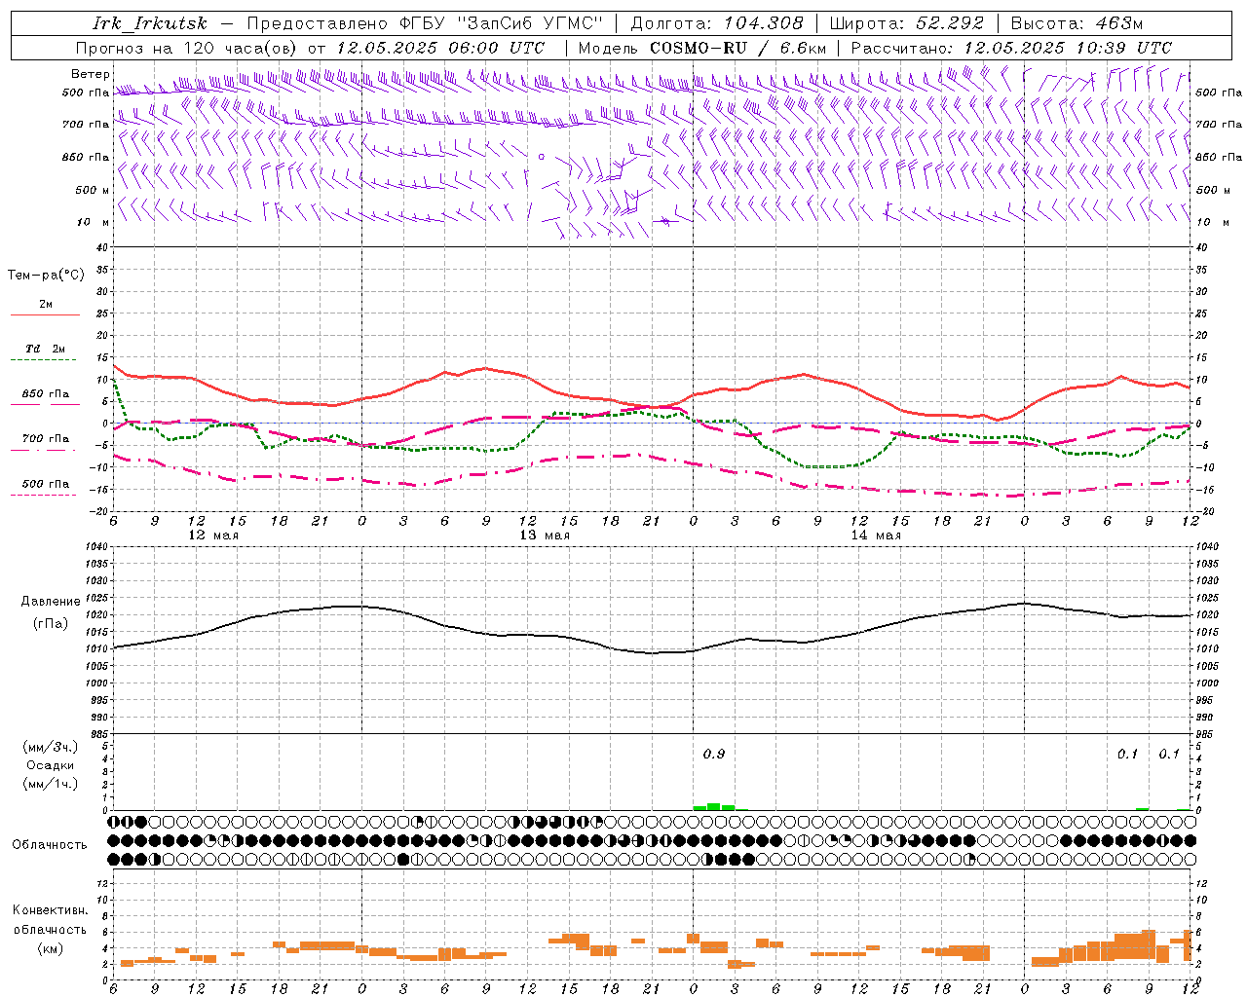Click the '(км)' convective cloud unit
1247x997 pixels.
pyautogui.click(x=51, y=948)
